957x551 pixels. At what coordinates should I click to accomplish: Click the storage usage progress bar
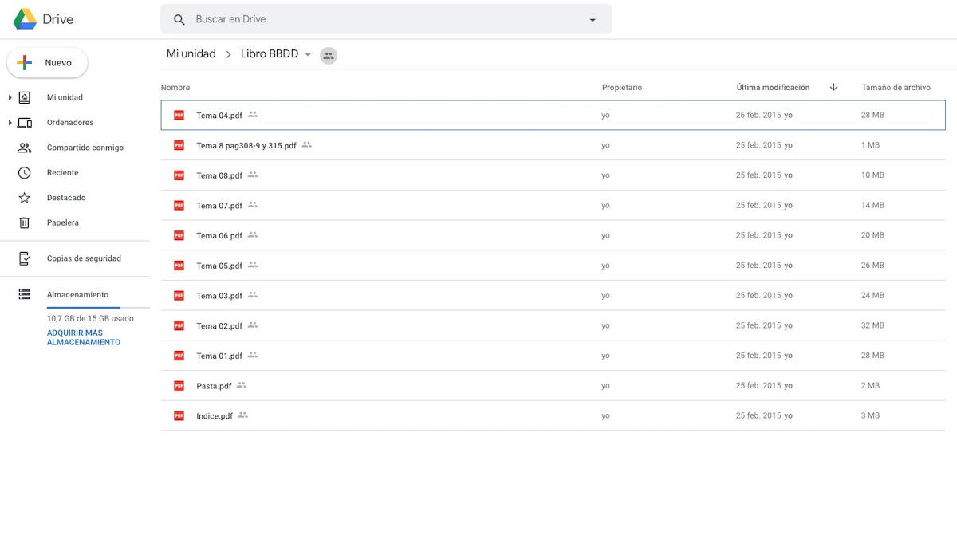click(x=97, y=307)
